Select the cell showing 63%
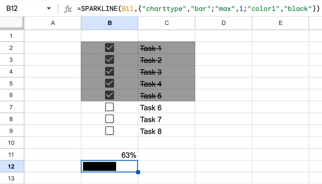The width and height of the screenshot is (322, 184). (x=110, y=155)
